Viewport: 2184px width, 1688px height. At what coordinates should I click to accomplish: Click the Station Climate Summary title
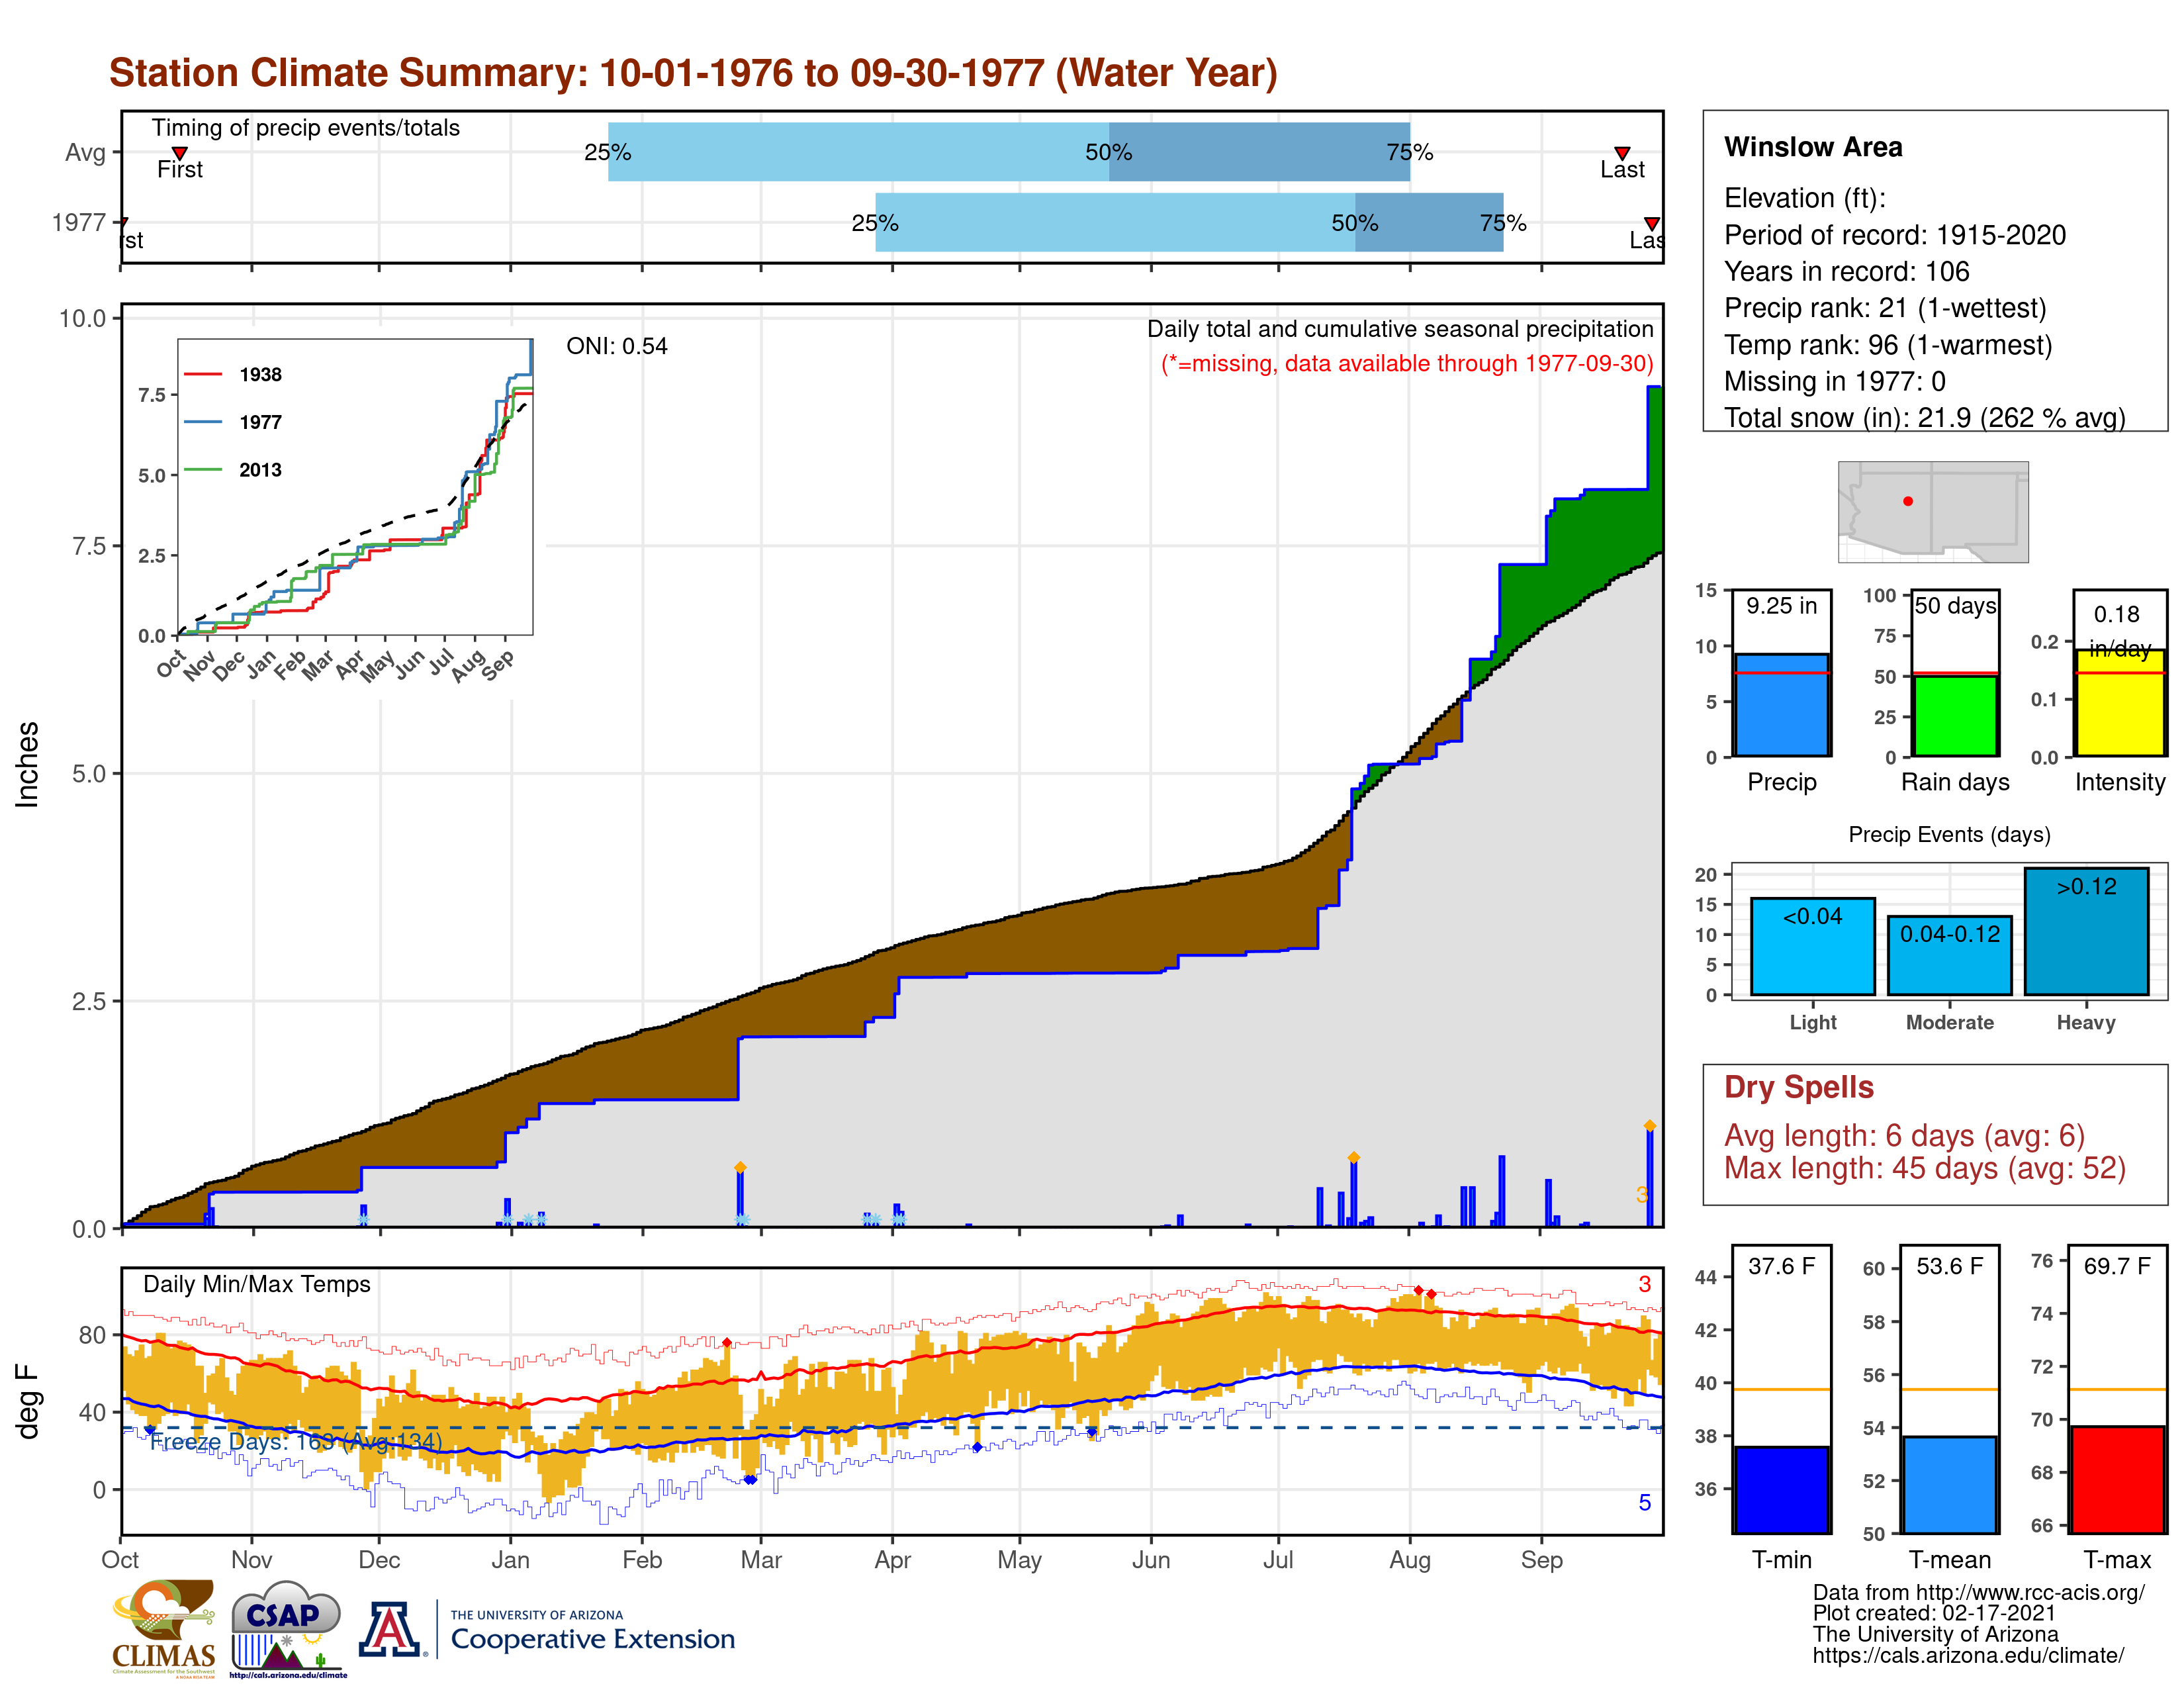pyautogui.click(x=693, y=73)
